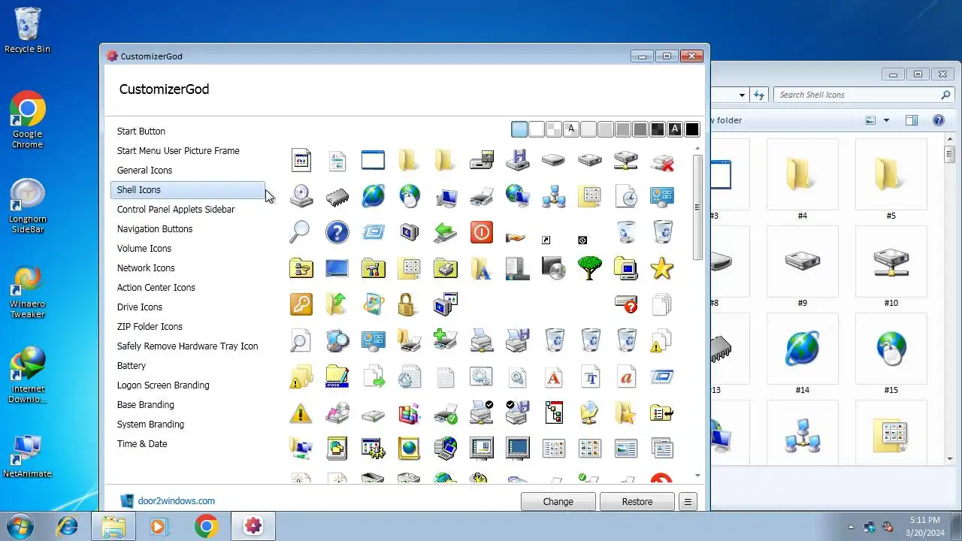Toggle the preview pane in Explorer window

pyautogui.click(x=912, y=120)
